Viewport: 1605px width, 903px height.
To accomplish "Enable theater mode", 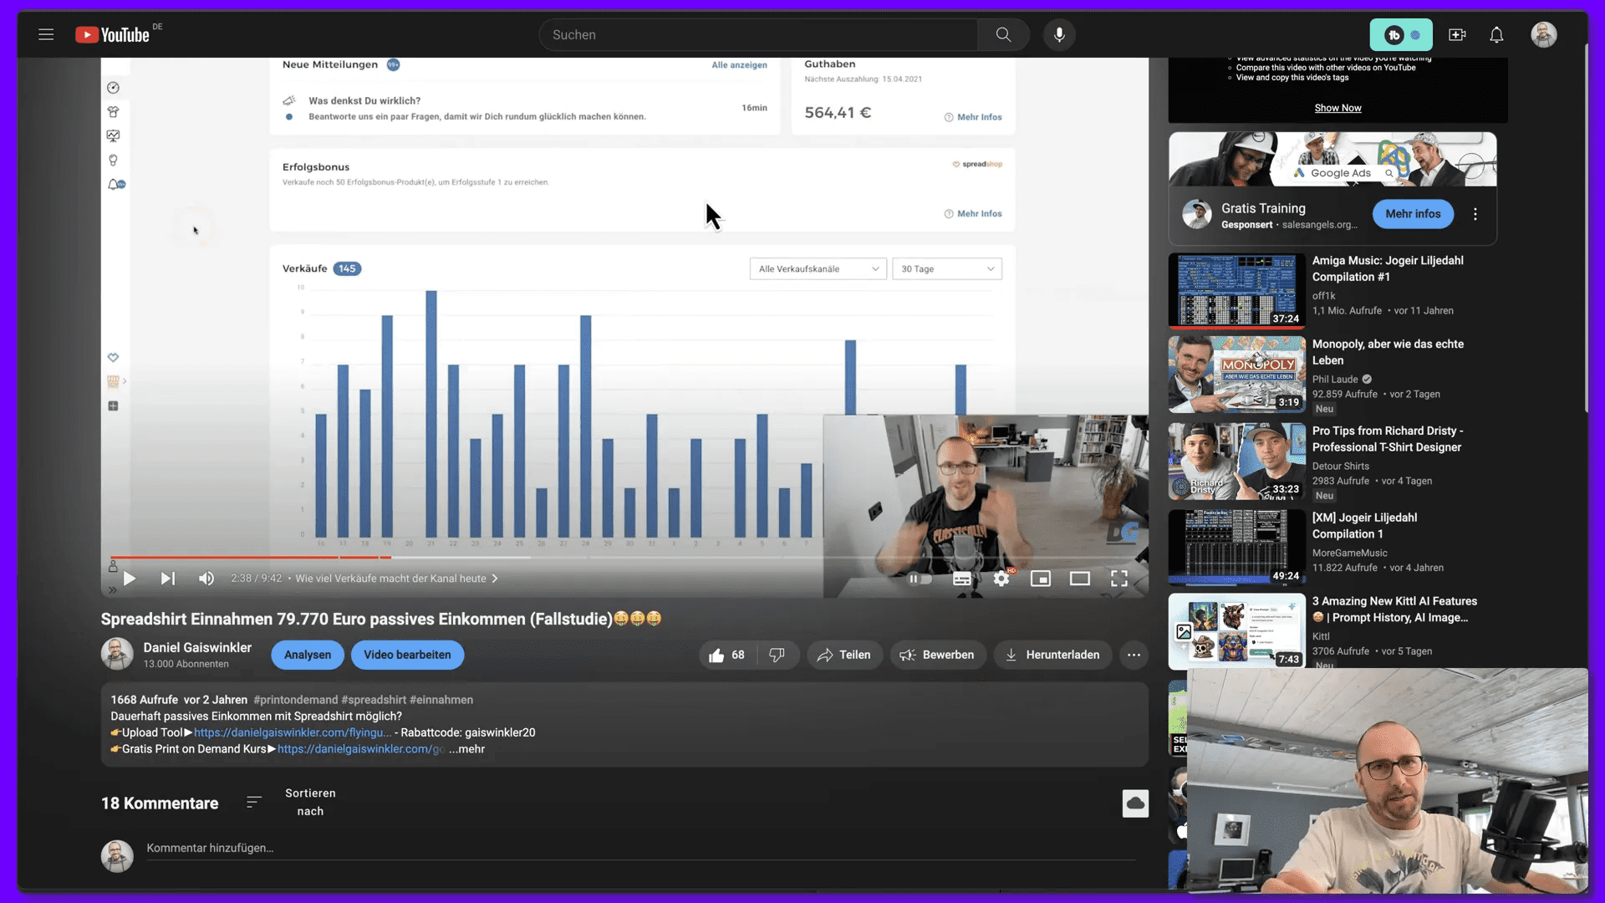I will 1080,579.
